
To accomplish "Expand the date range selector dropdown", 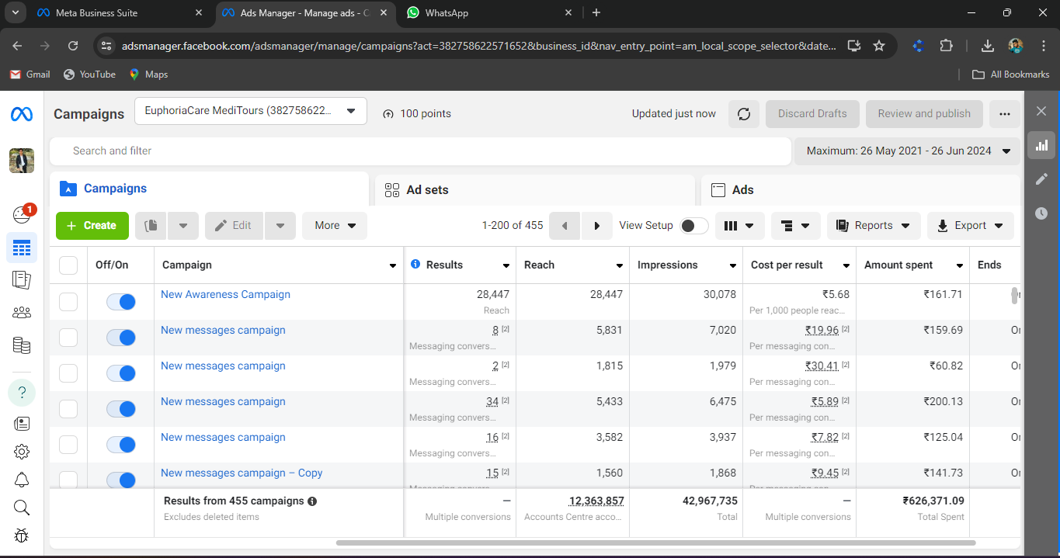I will pyautogui.click(x=907, y=151).
